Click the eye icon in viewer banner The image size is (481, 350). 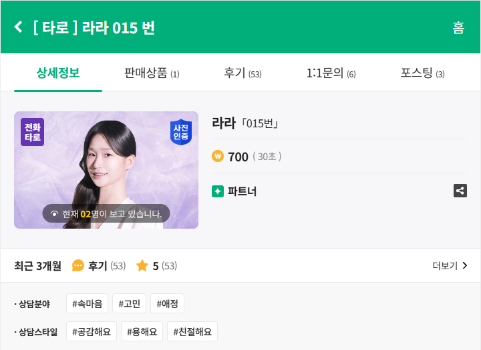coord(54,214)
